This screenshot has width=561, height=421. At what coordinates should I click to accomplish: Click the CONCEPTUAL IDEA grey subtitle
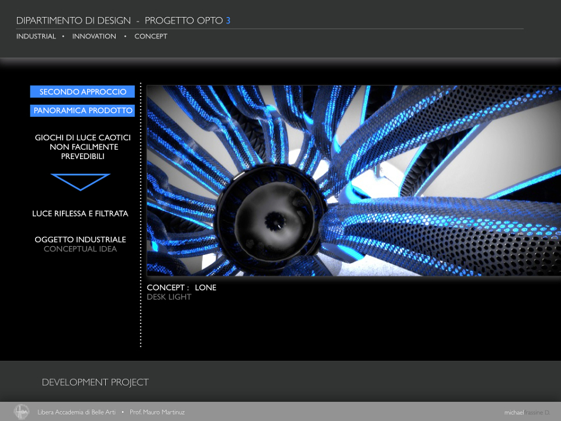[80, 249]
